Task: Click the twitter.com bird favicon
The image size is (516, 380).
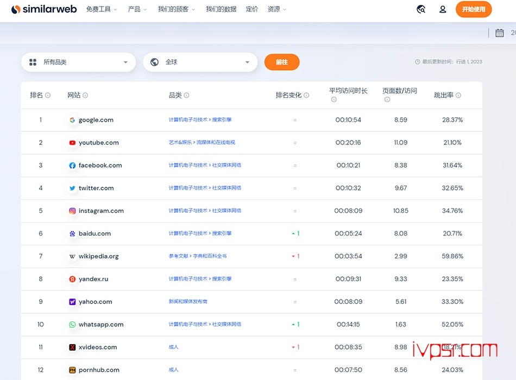Action: coord(72,188)
